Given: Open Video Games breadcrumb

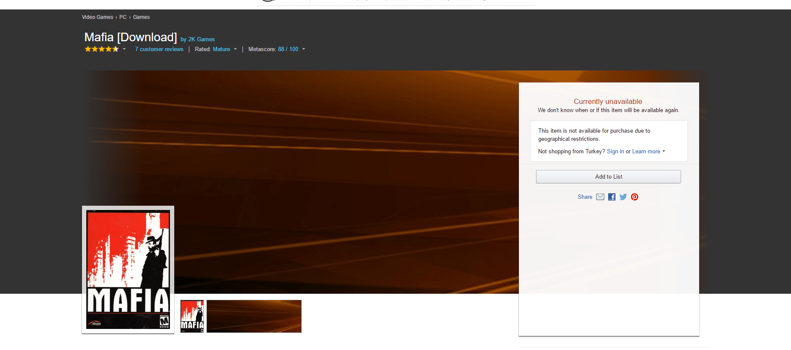Looking at the screenshot, I should (97, 17).
